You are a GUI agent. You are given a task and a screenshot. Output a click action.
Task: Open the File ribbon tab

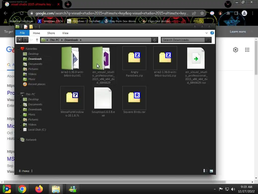pos(22,33)
